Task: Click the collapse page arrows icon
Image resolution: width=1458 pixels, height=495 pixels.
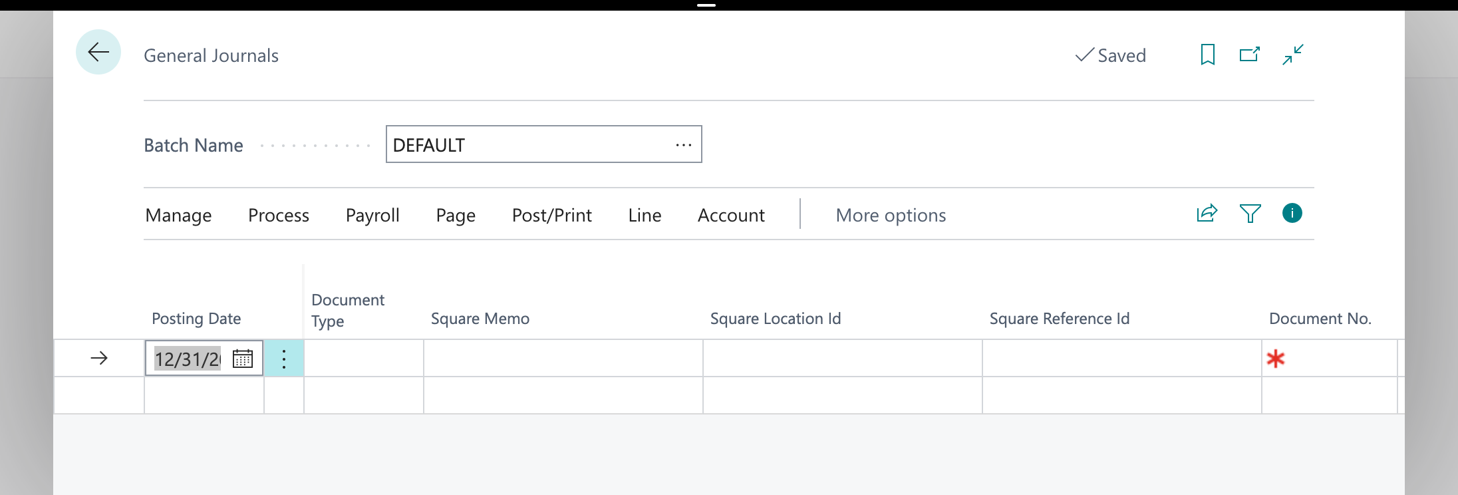Action: [x=1293, y=55]
